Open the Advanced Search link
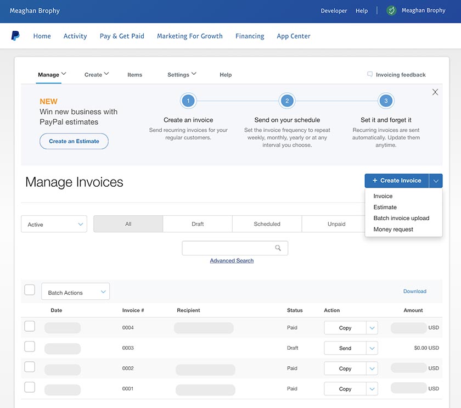Viewport: 461px width, 408px height. pos(232,261)
